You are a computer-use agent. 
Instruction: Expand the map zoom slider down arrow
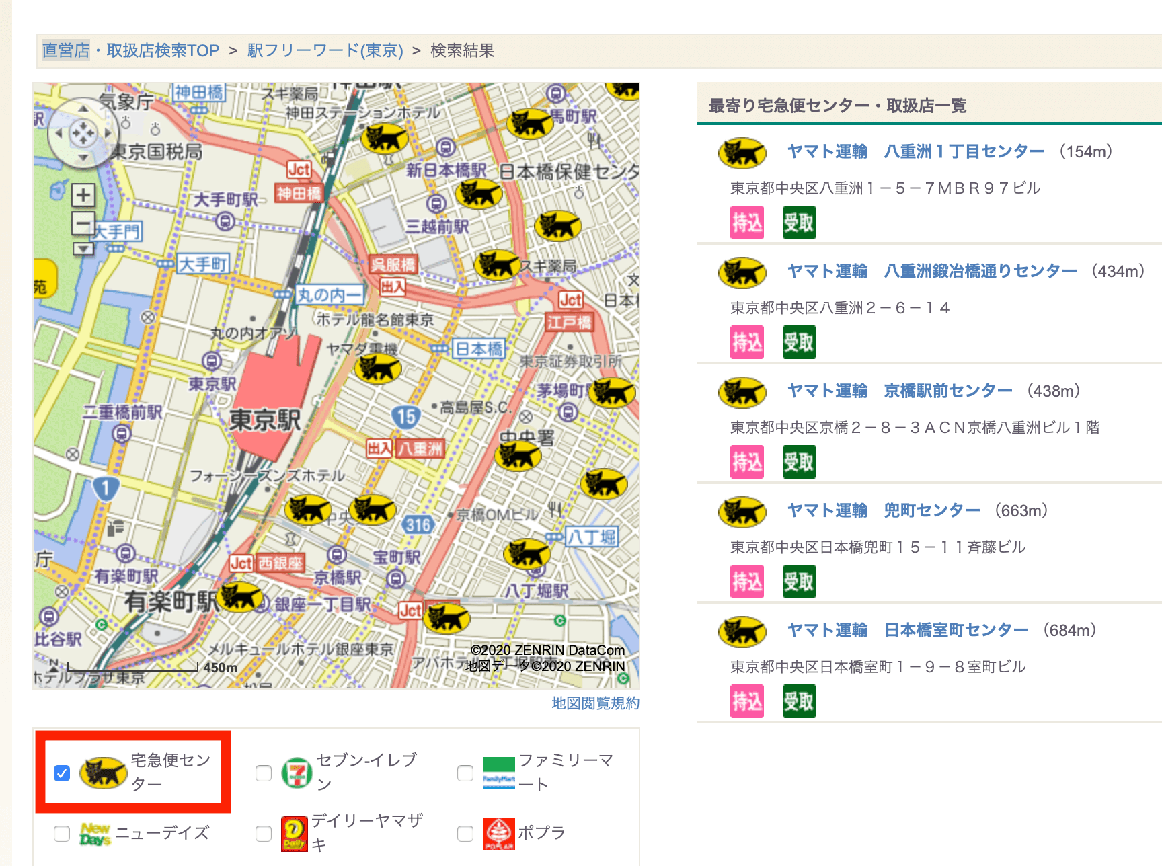(x=83, y=249)
